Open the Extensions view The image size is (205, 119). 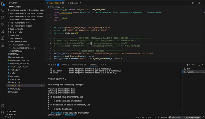coord(3,38)
